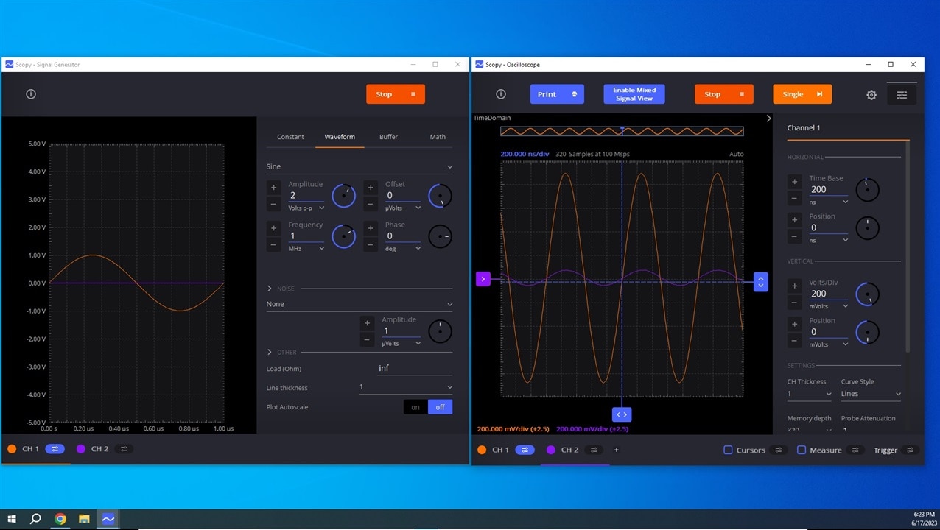Collapse the OTHER section
Viewport: 940px width, 530px height.
(270, 352)
